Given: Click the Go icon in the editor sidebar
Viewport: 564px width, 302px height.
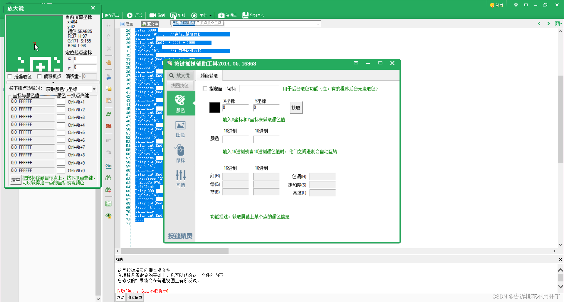Looking at the screenshot, I should click(x=108, y=166).
